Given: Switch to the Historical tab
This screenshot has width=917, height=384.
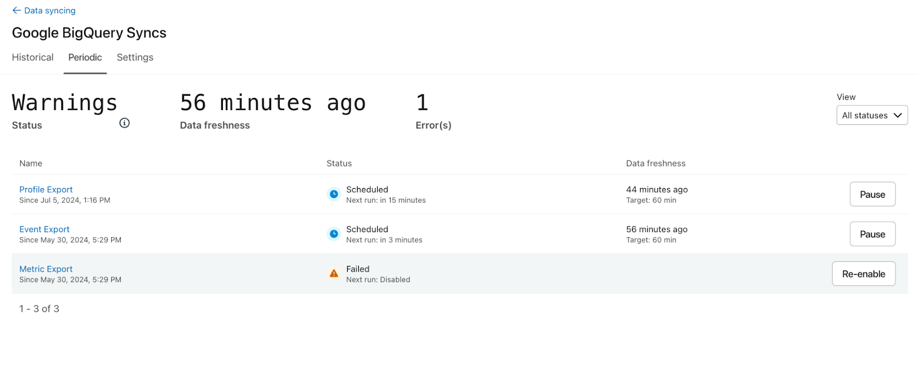Looking at the screenshot, I should tap(33, 57).
